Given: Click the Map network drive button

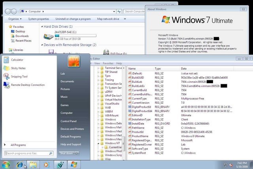Looking at the screenshot, I should click(108, 19).
